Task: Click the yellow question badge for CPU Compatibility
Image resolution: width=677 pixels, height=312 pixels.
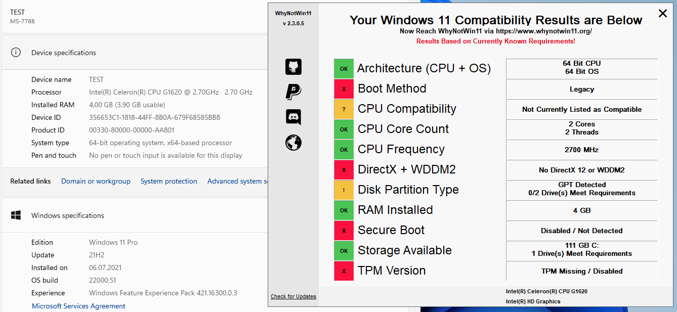Action: [x=344, y=109]
